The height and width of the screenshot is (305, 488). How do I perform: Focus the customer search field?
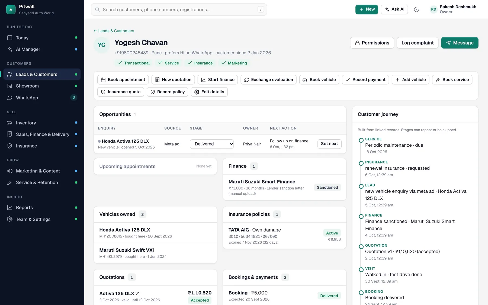179,10
